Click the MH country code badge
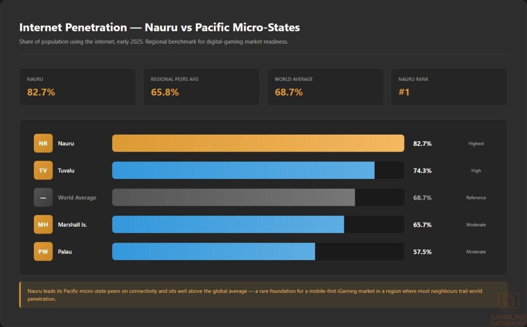This screenshot has height=327, width=527. coord(43,224)
